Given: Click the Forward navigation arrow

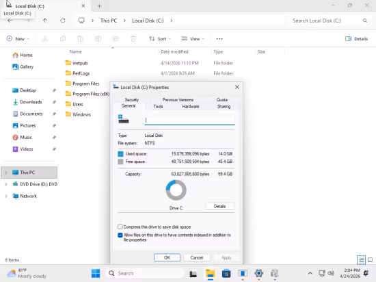Looking at the screenshot, I should (27, 21).
